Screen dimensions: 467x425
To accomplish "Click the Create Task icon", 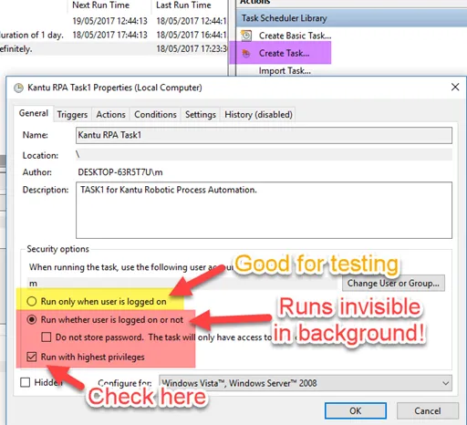I will point(246,54).
